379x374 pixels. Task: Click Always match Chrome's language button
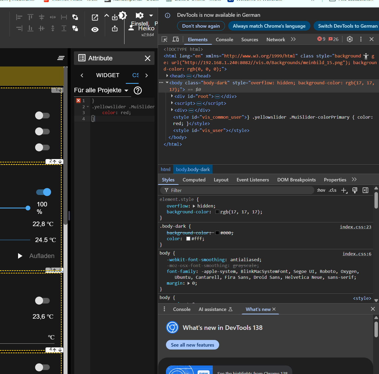(x=269, y=26)
